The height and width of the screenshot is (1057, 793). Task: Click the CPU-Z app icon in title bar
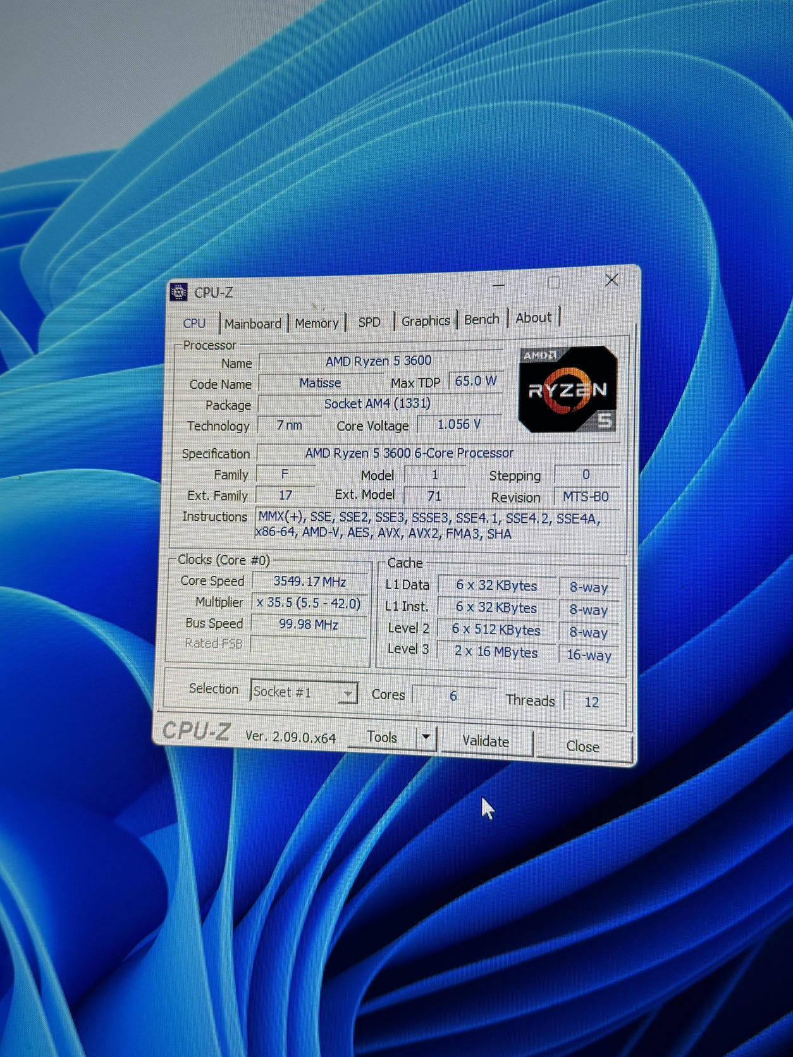(x=179, y=291)
